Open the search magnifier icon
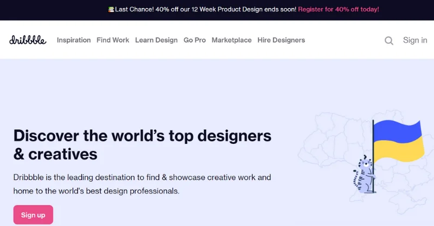Viewport: 434px width, 226px height. 388,41
